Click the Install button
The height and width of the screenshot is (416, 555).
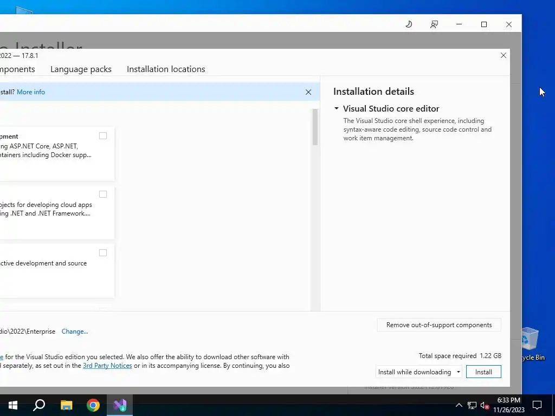[483, 372]
